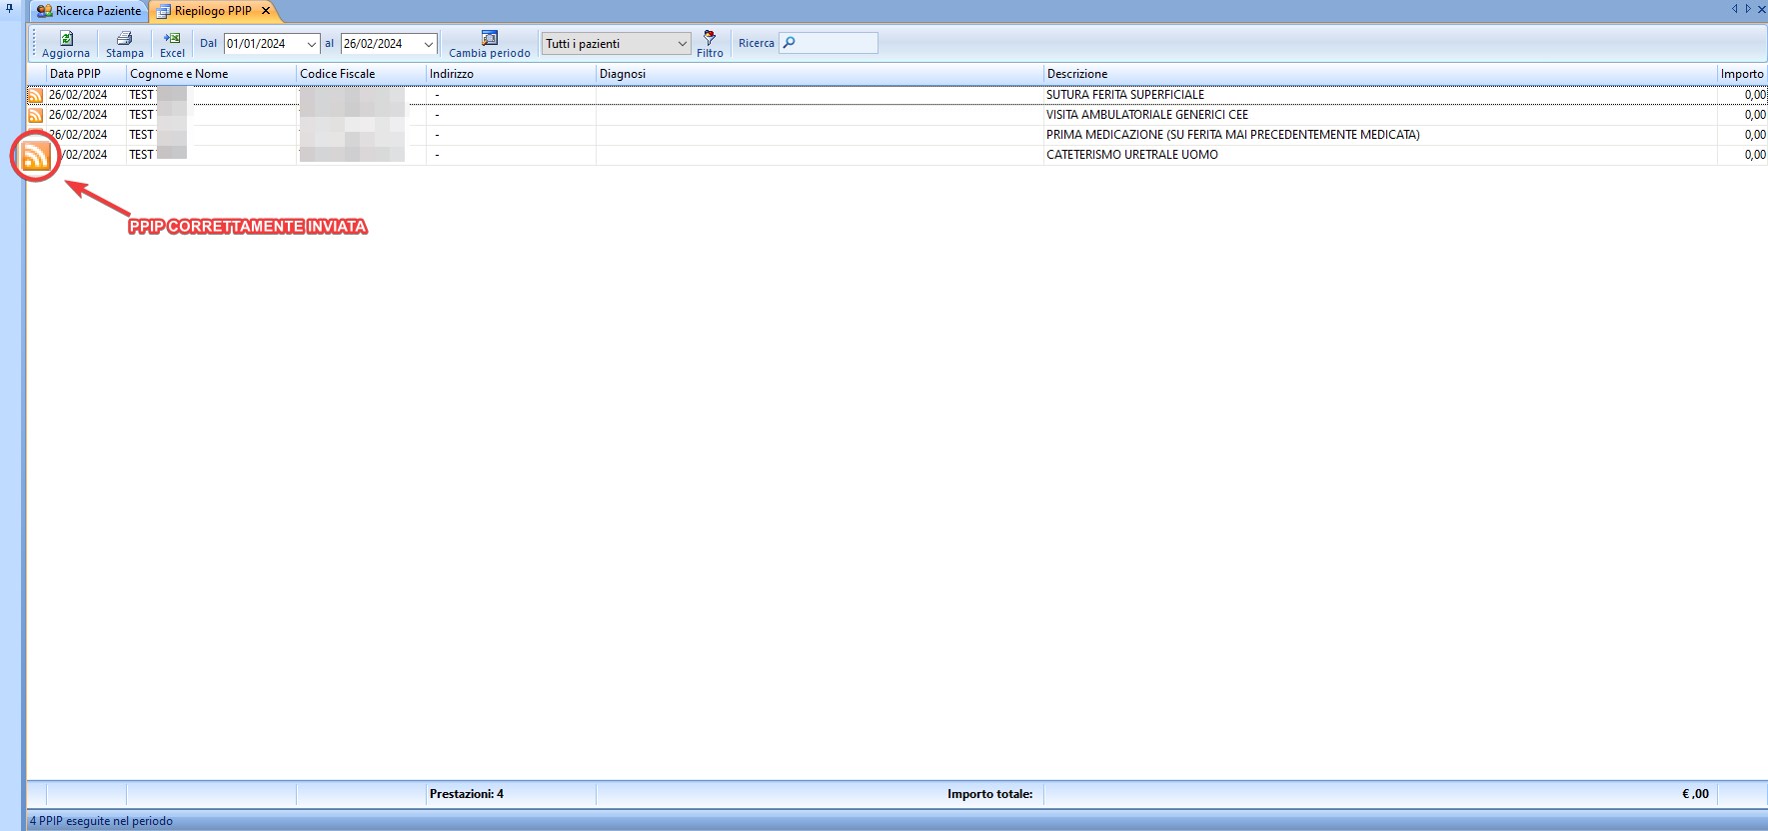
Task: Click the Codice Fiscale column header
Action: pos(361,74)
